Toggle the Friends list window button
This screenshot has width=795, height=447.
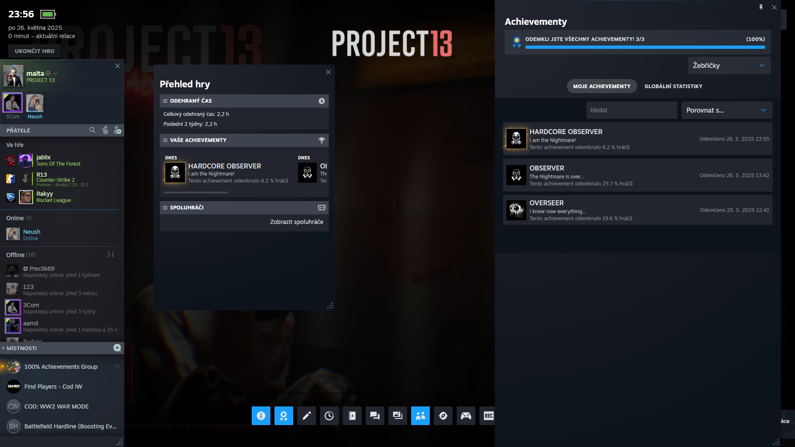pos(420,416)
